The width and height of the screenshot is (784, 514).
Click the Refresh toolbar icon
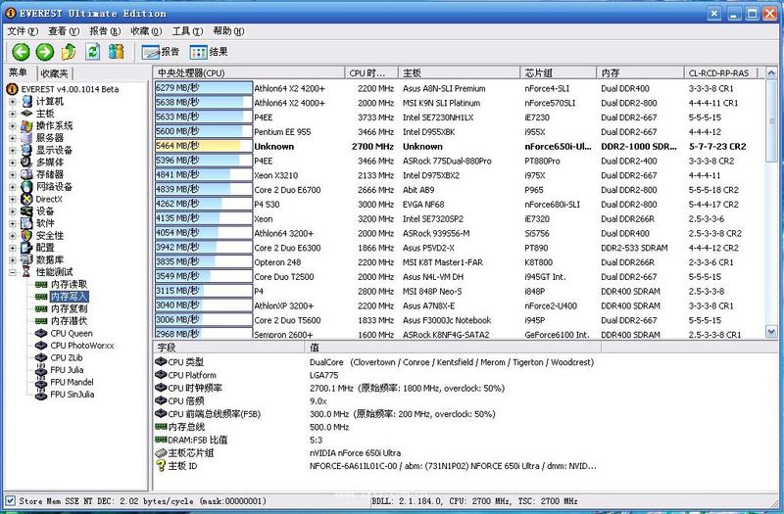point(92,52)
